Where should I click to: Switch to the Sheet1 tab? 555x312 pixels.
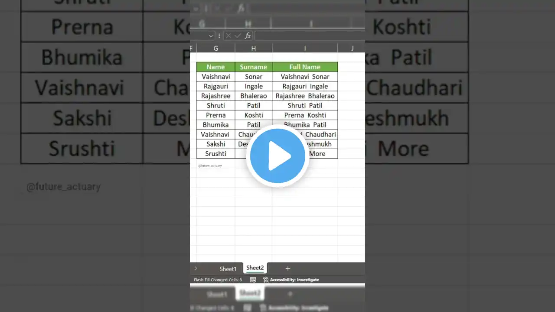click(228, 269)
